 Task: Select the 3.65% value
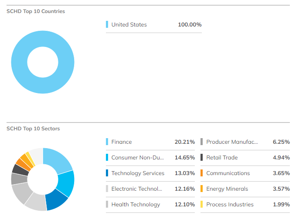point(281,173)
